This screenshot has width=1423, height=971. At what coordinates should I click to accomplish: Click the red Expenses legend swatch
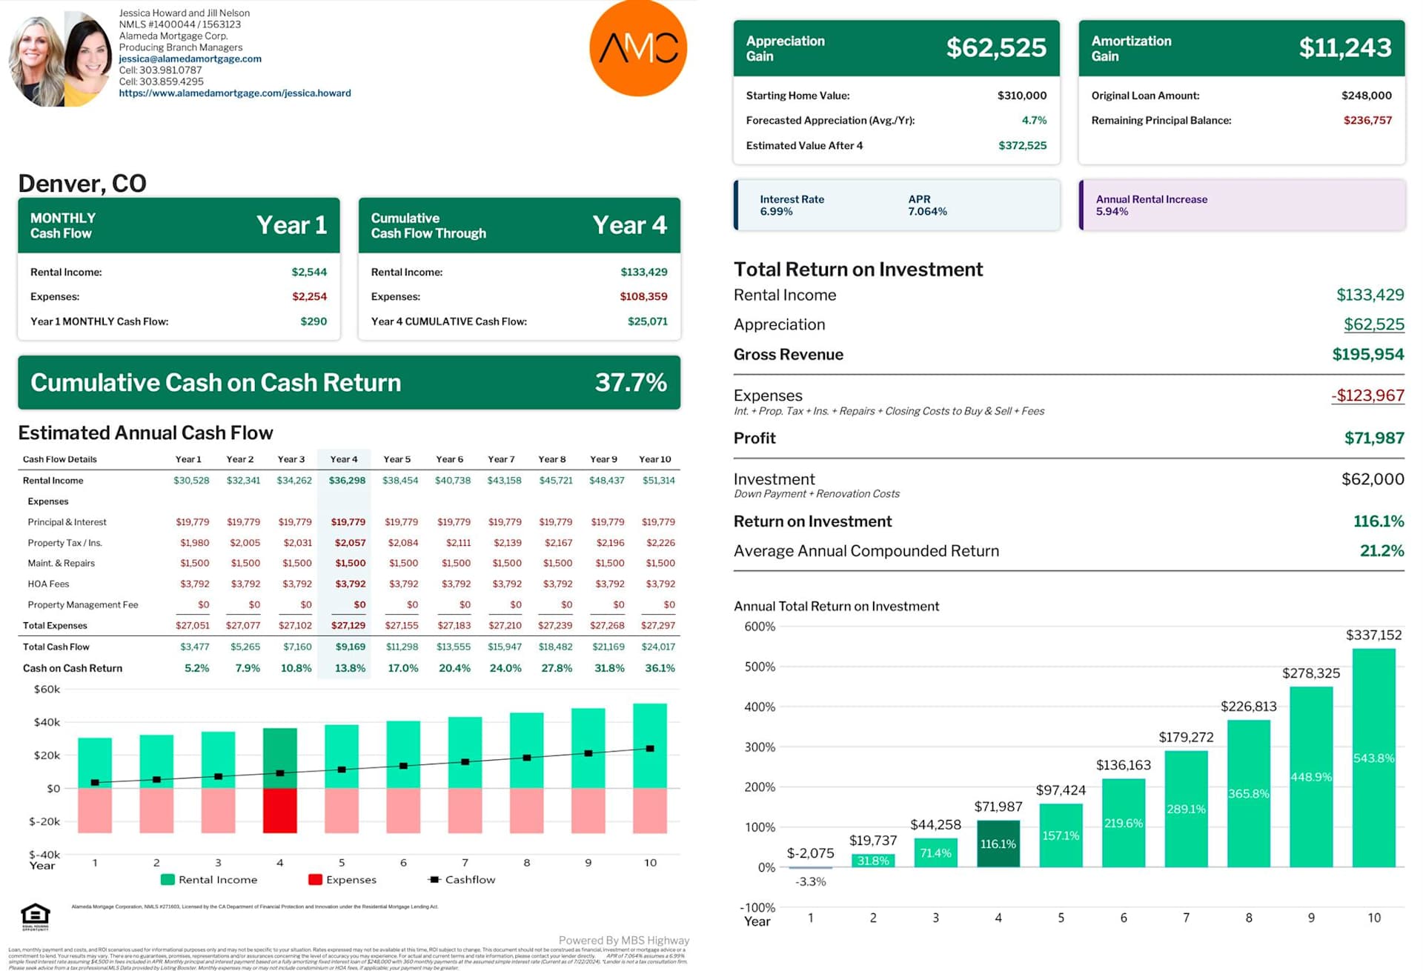(x=315, y=880)
